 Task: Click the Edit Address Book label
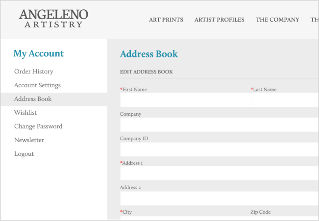tap(147, 72)
